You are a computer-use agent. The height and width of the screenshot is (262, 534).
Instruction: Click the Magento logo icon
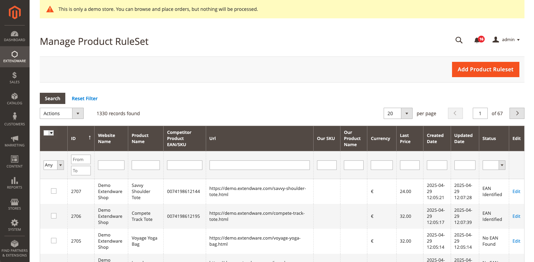click(15, 13)
